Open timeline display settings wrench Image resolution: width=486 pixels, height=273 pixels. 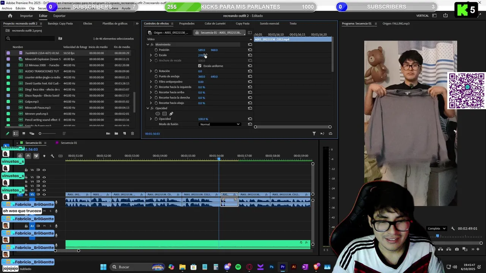(52, 156)
